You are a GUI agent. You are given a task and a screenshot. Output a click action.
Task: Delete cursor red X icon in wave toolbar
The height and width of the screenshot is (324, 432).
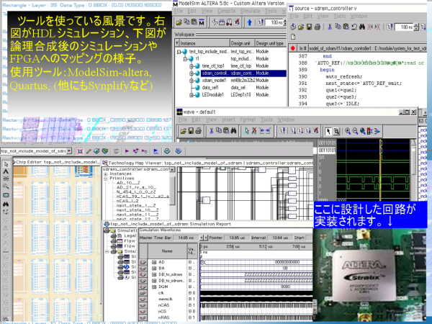click(x=254, y=131)
